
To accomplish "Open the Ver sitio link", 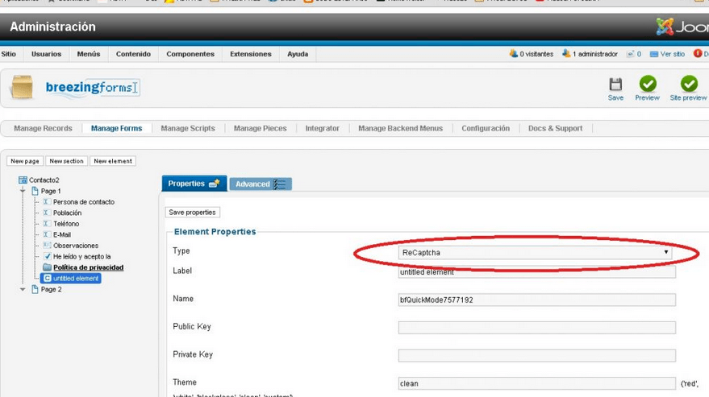I will pos(673,54).
